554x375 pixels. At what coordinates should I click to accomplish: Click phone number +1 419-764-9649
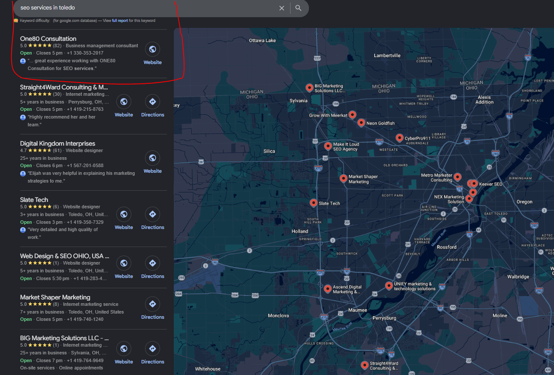pyautogui.click(x=85, y=360)
